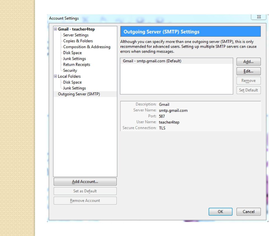This screenshot has width=269, height=236.
Task: Select Junk Settings under Local Folders
Action: point(74,88)
